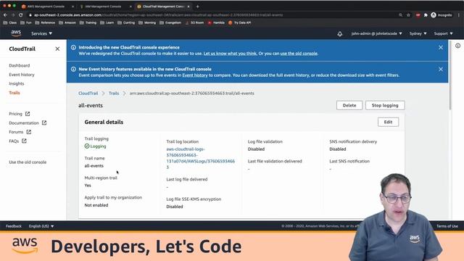This screenshot has width=464, height=261.
Task: Expand the Services dropdown menu
Action: 42,33
